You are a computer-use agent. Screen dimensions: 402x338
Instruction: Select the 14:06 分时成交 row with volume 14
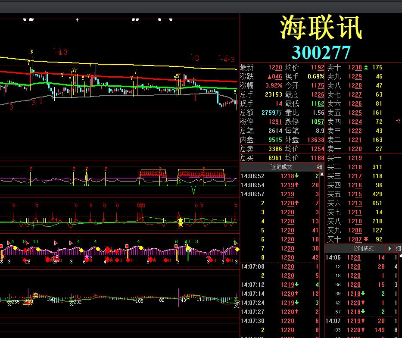click(361, 257)
